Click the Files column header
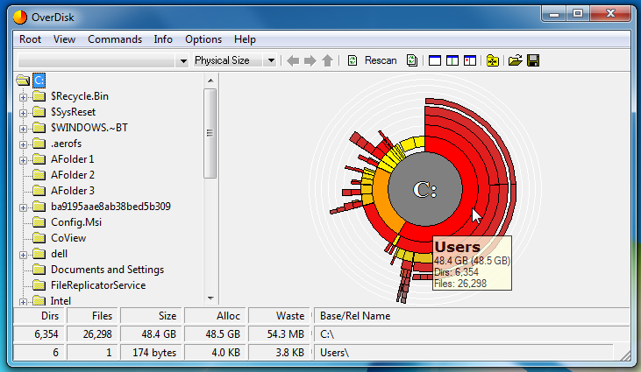The height and width of the screenshot is (372, 641). click(x=92, y=316)
